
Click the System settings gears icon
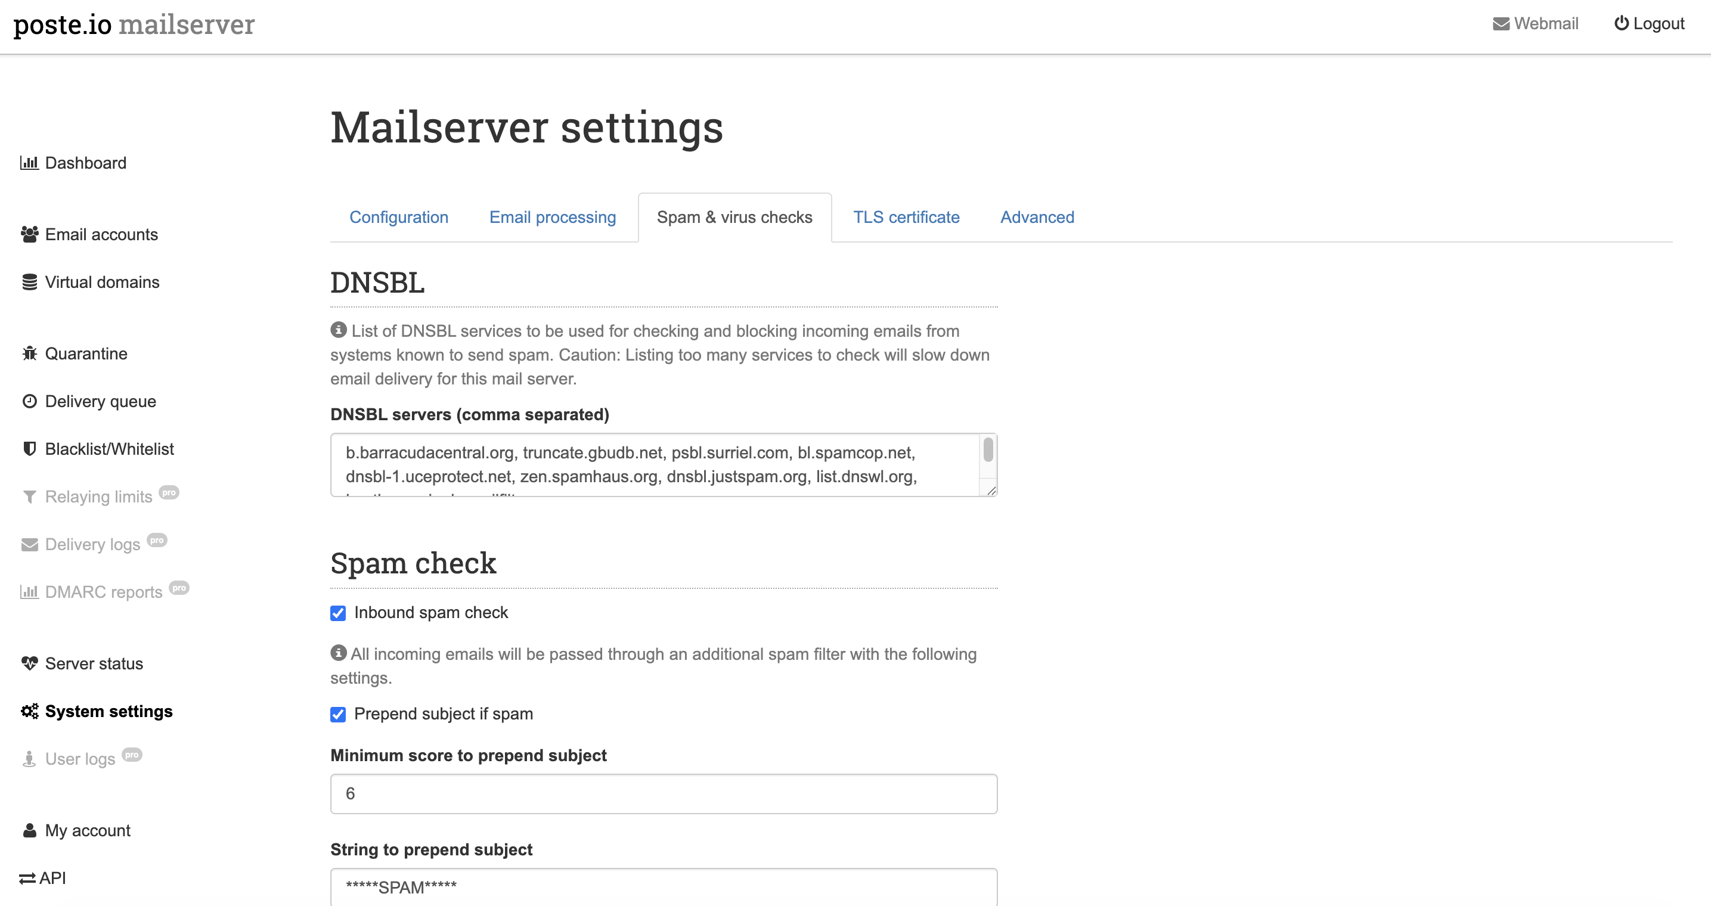[29, 711]
